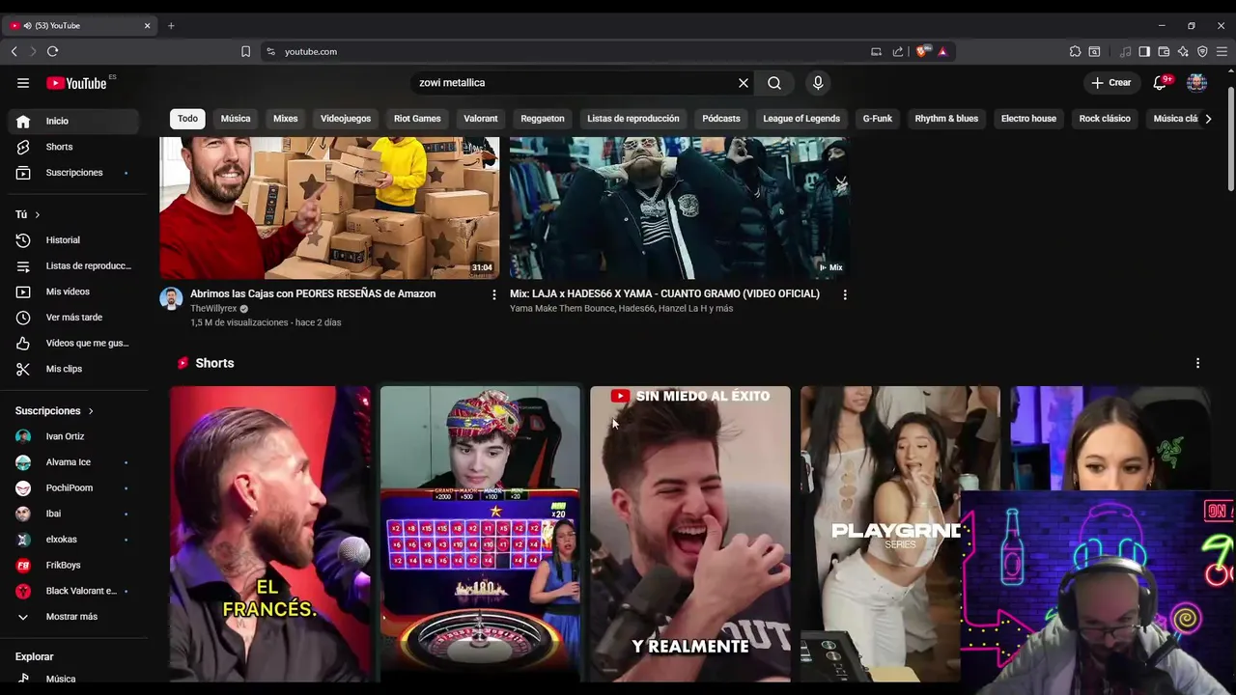Image resolution: width=1236 pixels, height=695 pixels.
Task: Filter by G-Funk chip
Action: (878, 119)
